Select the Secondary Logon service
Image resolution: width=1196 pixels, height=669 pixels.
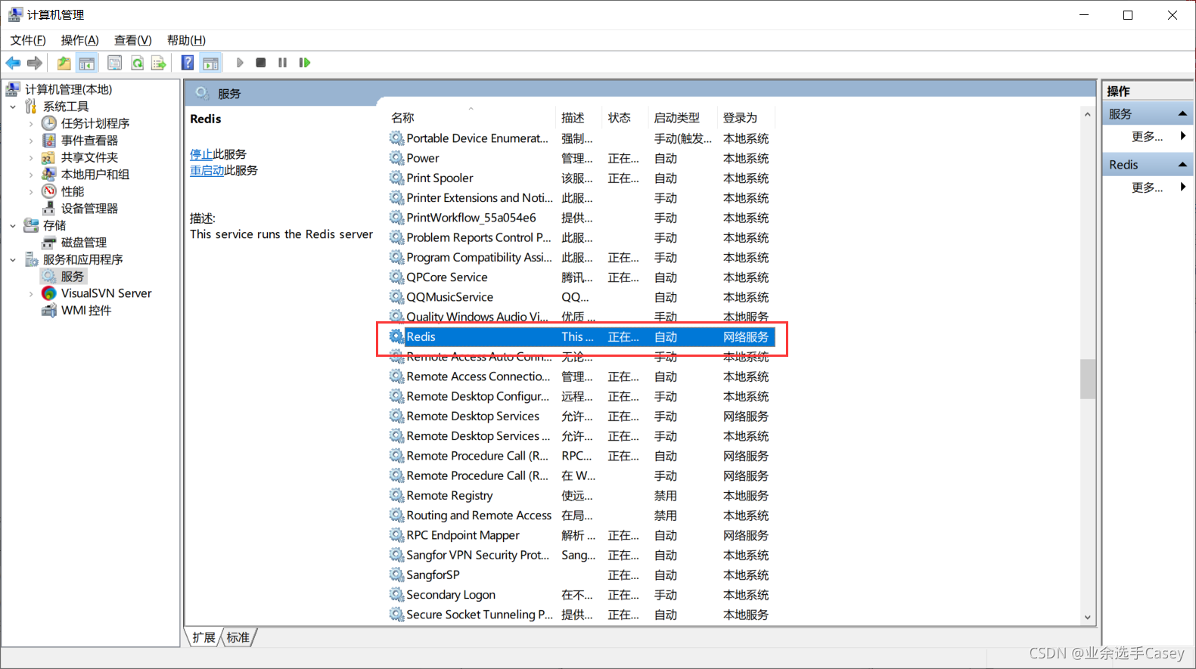click(582, 595)
